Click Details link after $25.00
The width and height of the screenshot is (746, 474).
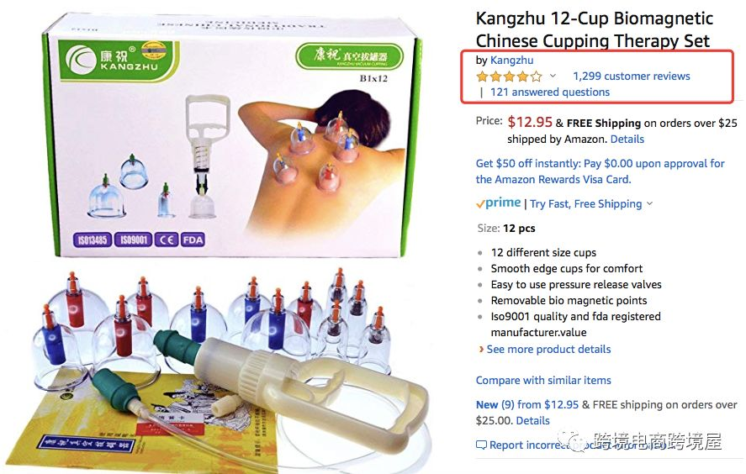(533, 421)
